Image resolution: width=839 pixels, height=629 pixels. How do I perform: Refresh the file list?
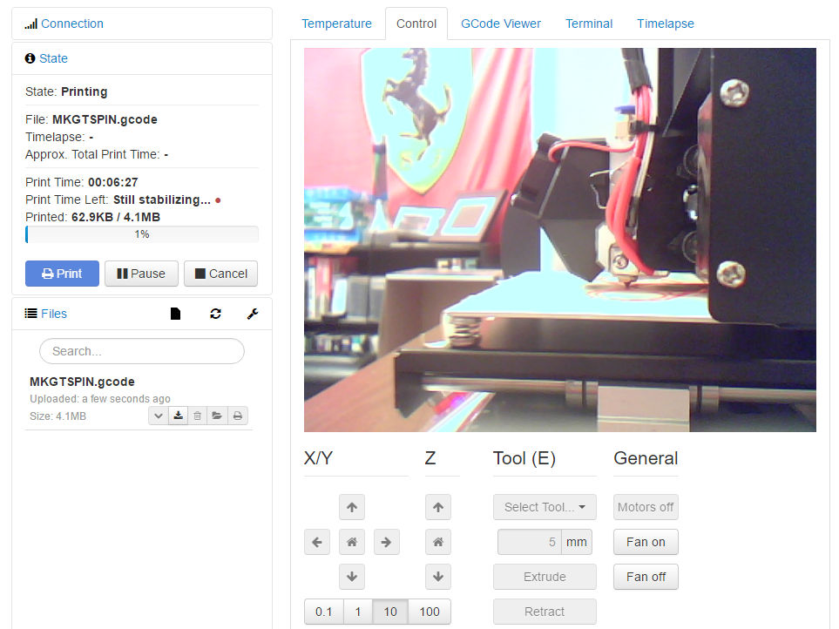tap(215, 314)
